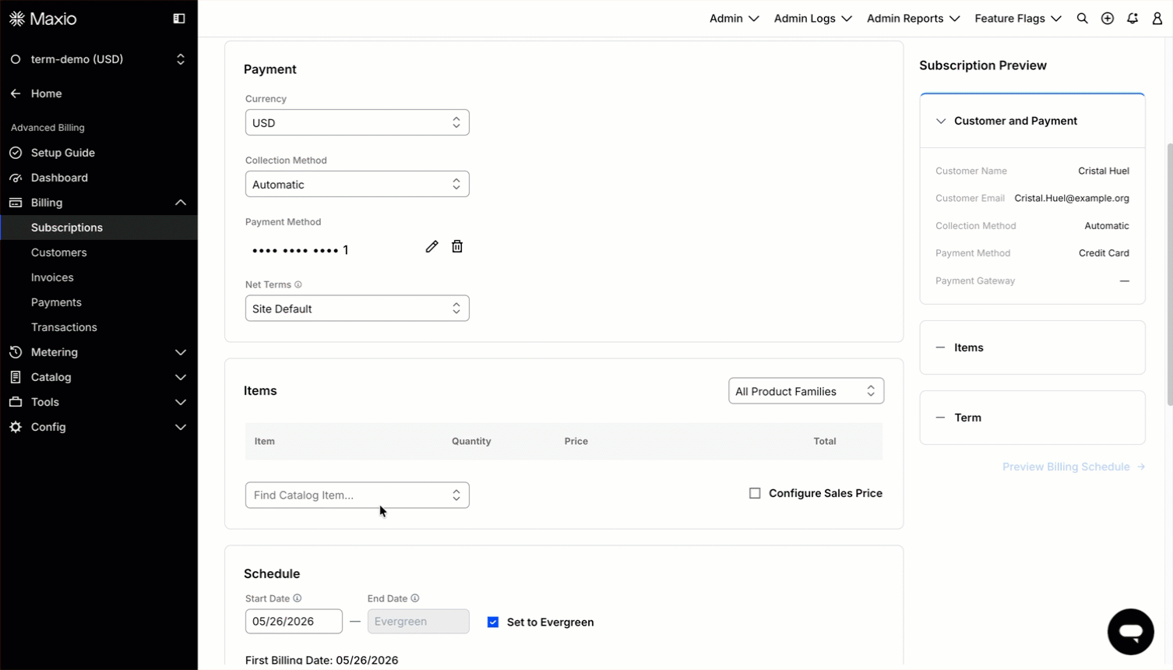Collapse the Customer and Payment section
Image resolution: width=1173 pixels, height=670 pixels.
tap(941, 121)
